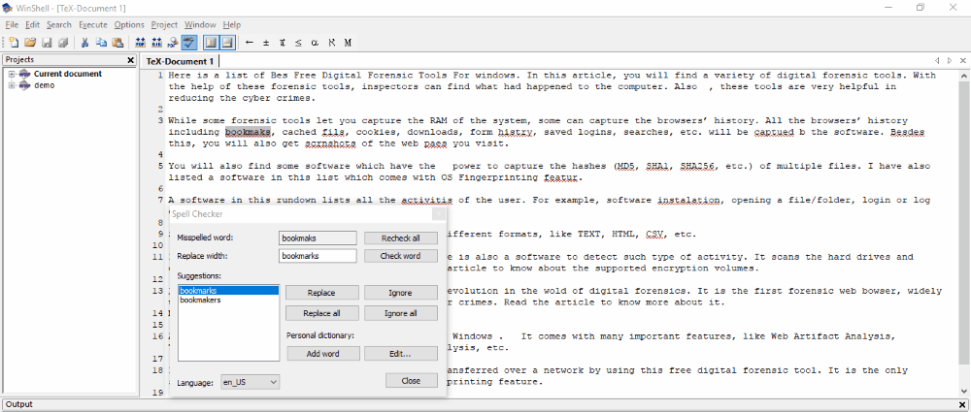
Task: Open the plus-minus operators symbol palette
Action: coord(266,43)
